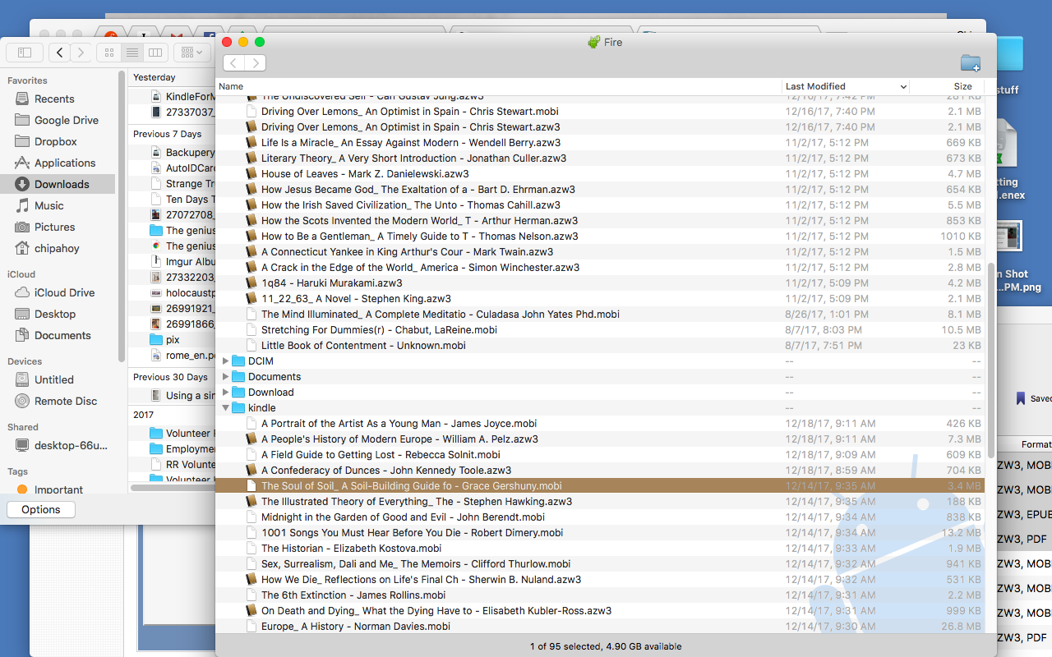
Task: Click book icon for The Illustrated Theory of Everything
Action: point(251,501)
